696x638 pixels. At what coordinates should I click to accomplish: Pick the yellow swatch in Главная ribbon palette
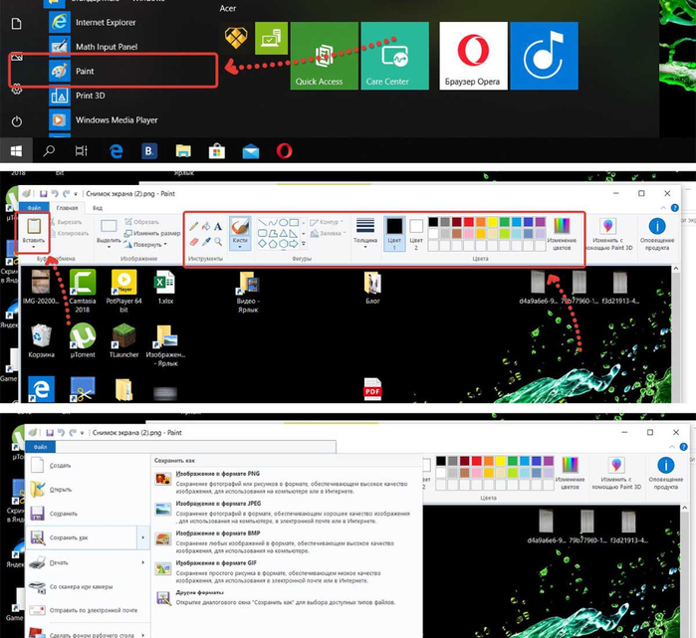click(x=492, y=222)
